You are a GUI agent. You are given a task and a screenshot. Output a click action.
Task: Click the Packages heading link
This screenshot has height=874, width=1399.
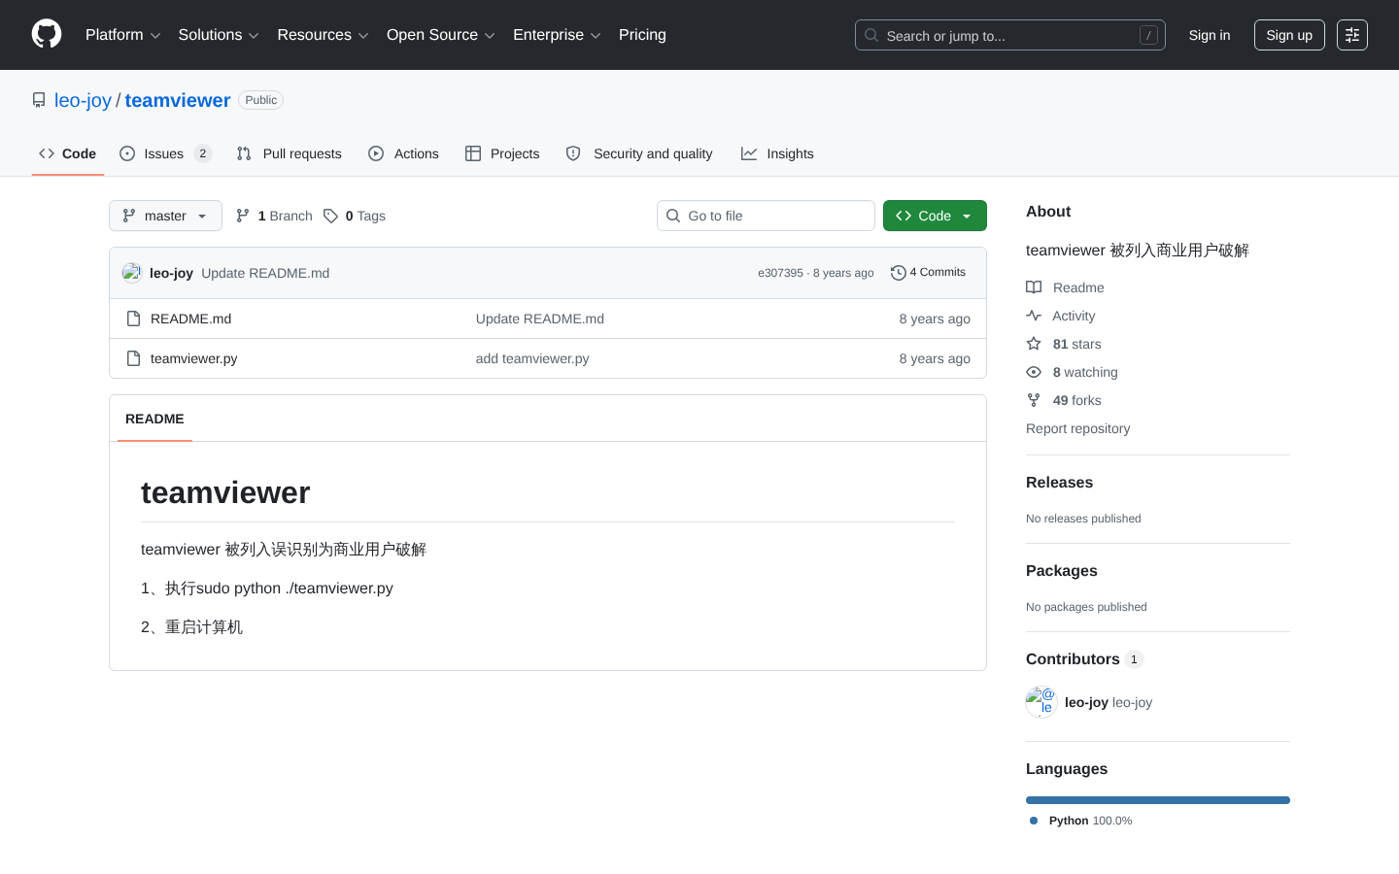(x=1061, y=571)
